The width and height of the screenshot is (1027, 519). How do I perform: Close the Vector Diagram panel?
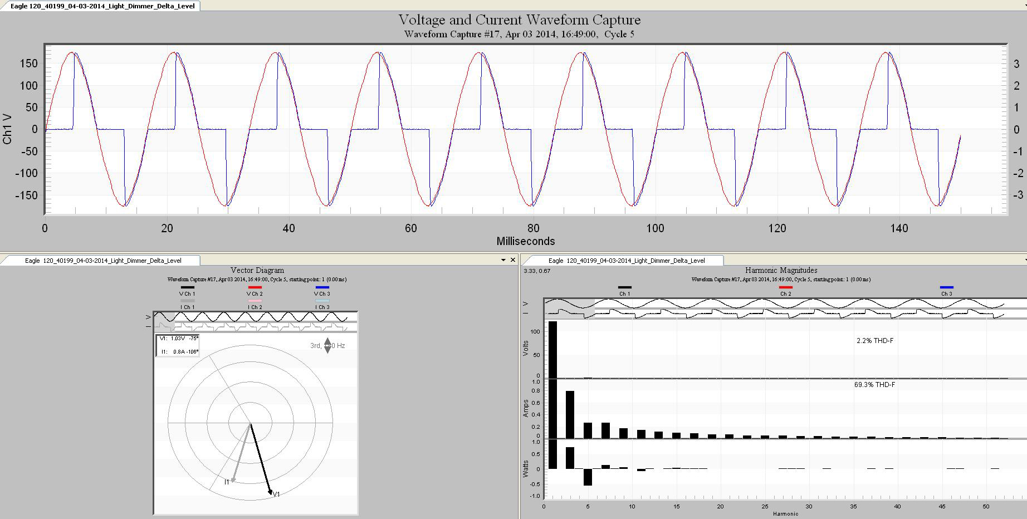pyautogui.click(x=513, y=259)
